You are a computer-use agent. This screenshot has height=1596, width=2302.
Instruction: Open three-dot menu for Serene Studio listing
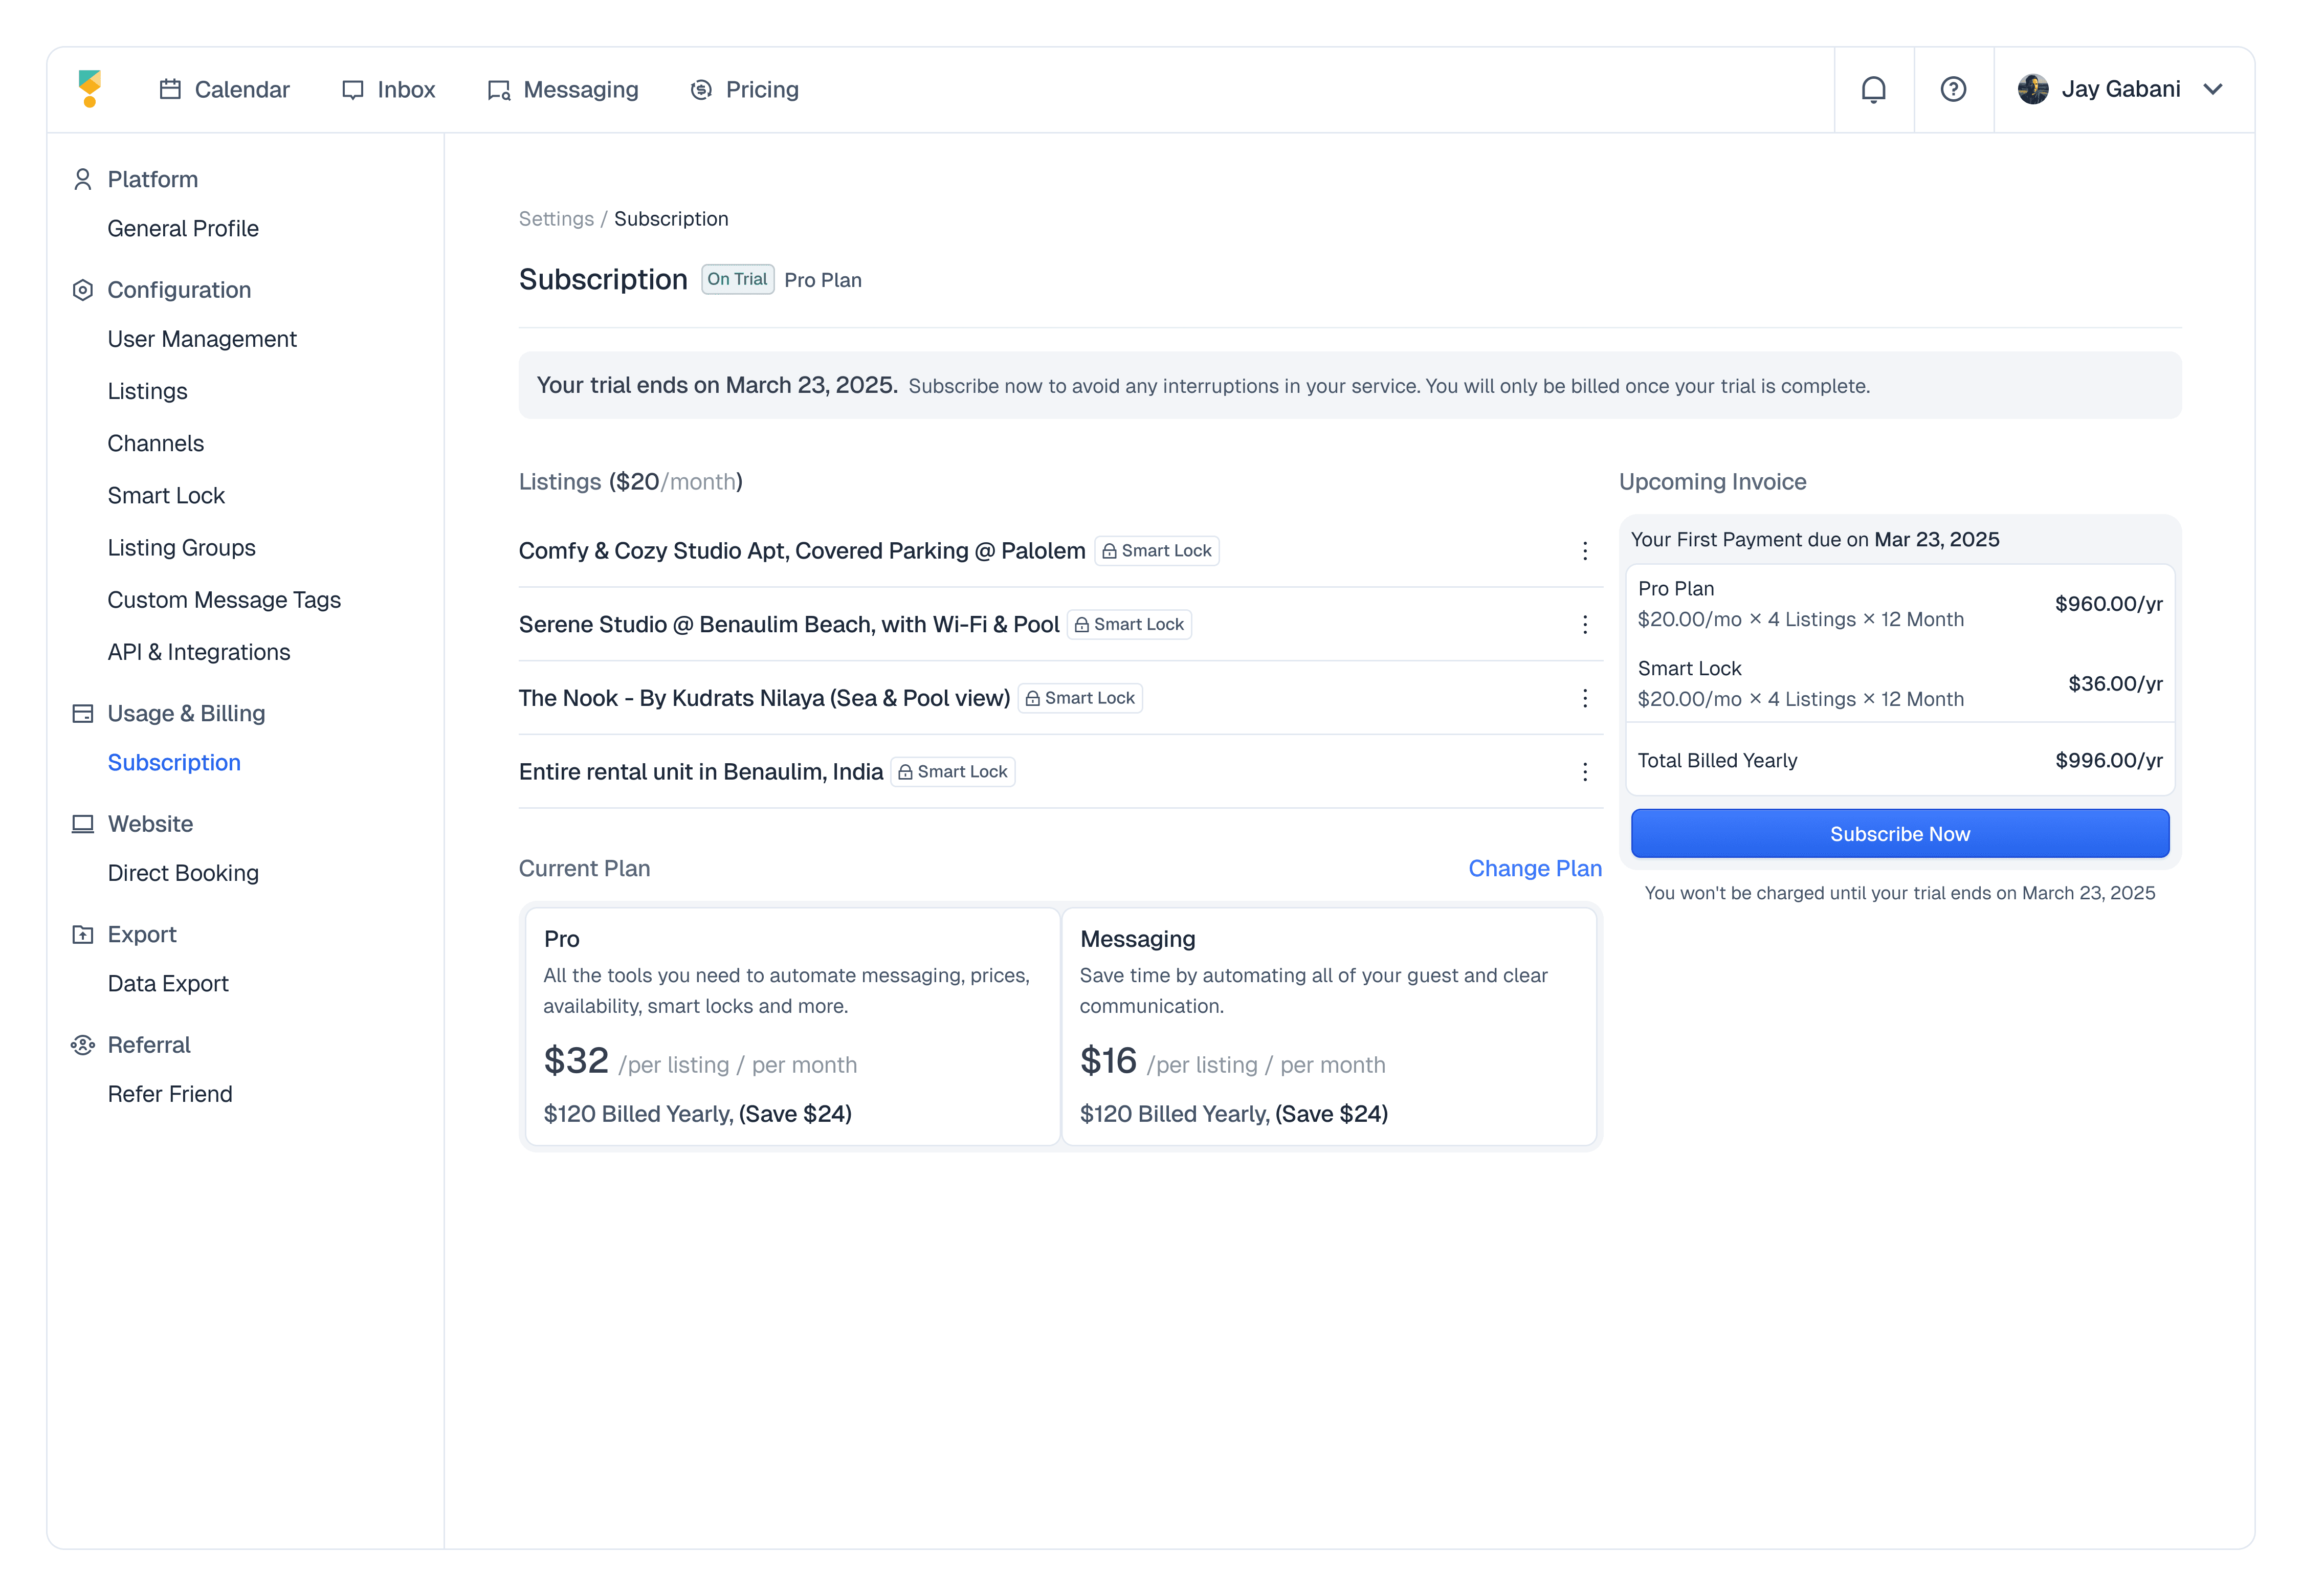pos(1584,625)
